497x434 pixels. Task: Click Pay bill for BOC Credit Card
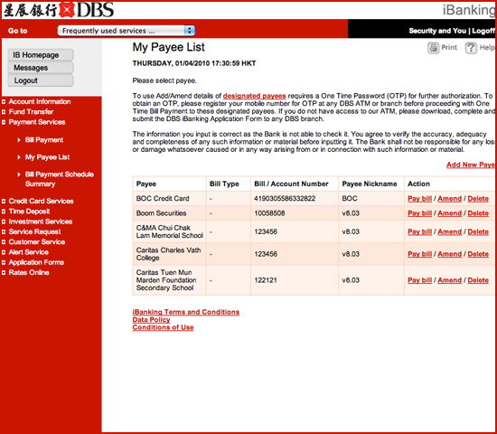pos(419,199)
